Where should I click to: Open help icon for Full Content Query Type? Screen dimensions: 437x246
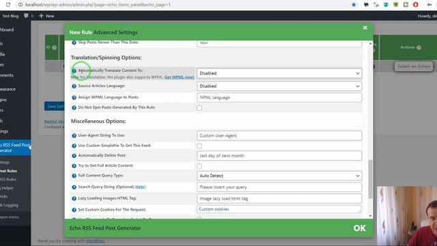74,176
